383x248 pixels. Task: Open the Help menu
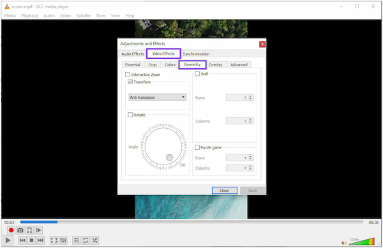(x=130, y=15)
